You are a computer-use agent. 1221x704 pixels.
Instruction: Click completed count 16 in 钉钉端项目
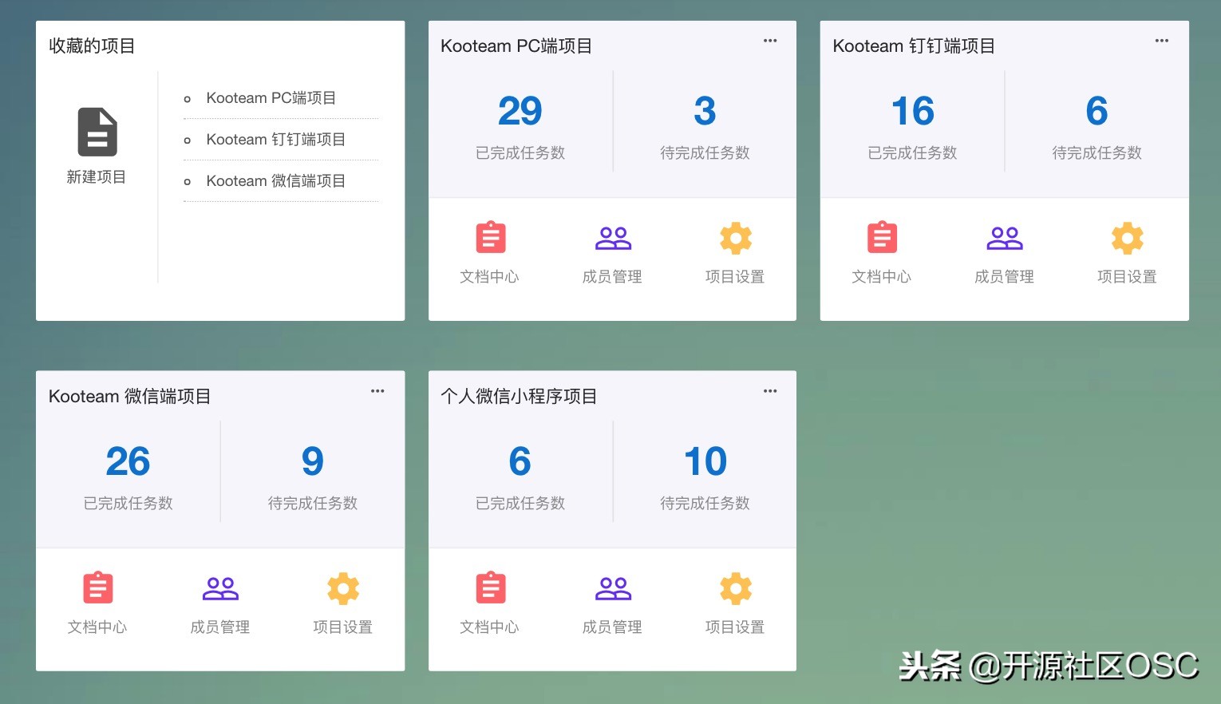tap(913, 111)
